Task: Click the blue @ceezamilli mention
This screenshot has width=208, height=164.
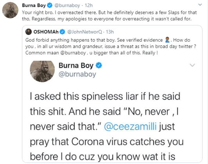Action: (131, 126)
